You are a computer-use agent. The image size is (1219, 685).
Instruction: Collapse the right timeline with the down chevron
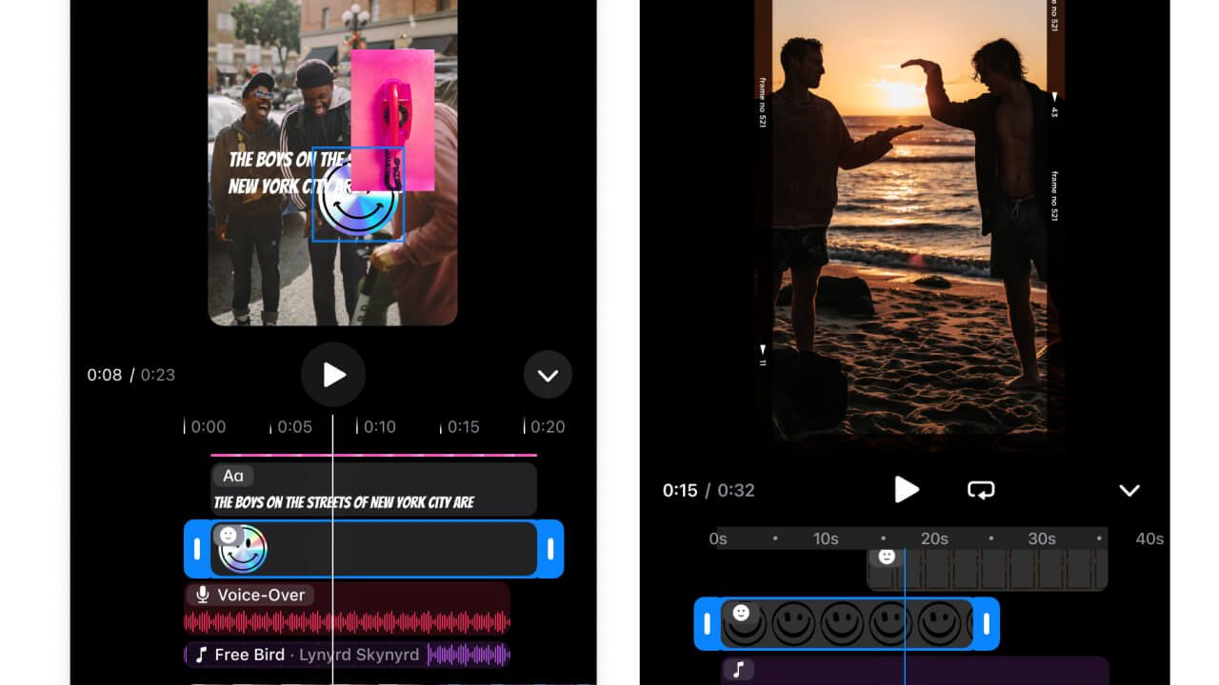click(1129, 490)
